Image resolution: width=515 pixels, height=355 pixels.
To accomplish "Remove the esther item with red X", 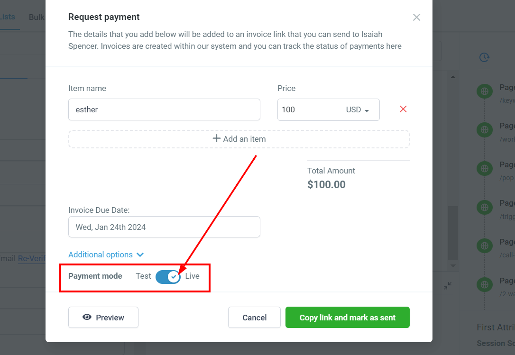I will click(403, 109).
